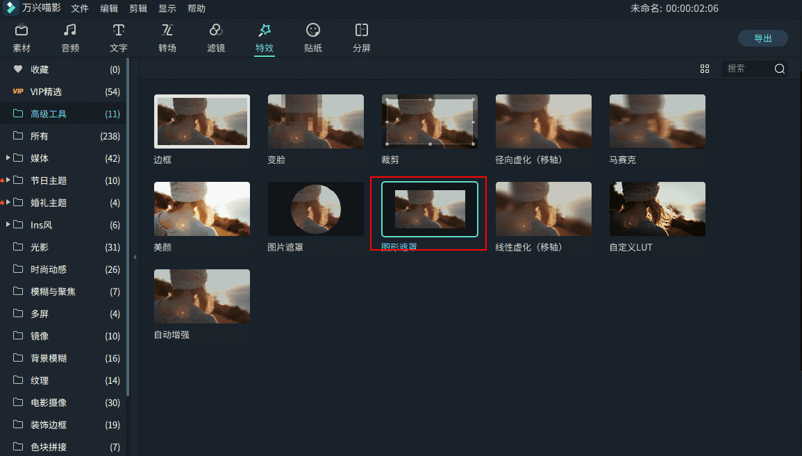802x456 pixels.
Task: Open the 转场 transitions icon
Action: [167, 31]
